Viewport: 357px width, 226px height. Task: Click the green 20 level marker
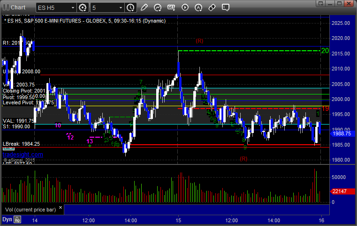325,51
